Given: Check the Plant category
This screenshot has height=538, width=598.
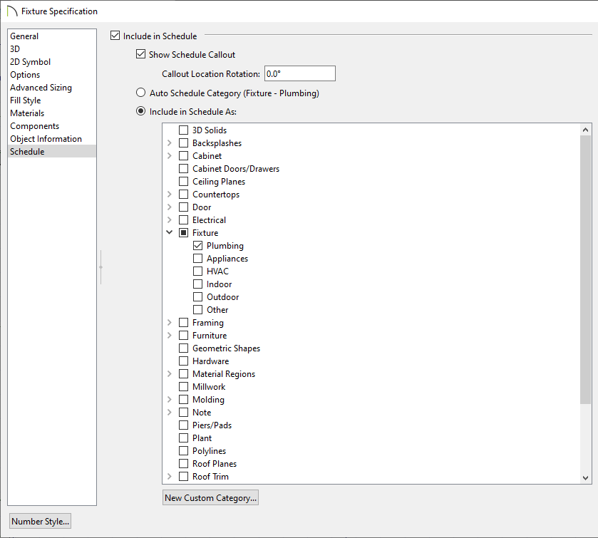Looking at the screenshot, I should (183, 438).
